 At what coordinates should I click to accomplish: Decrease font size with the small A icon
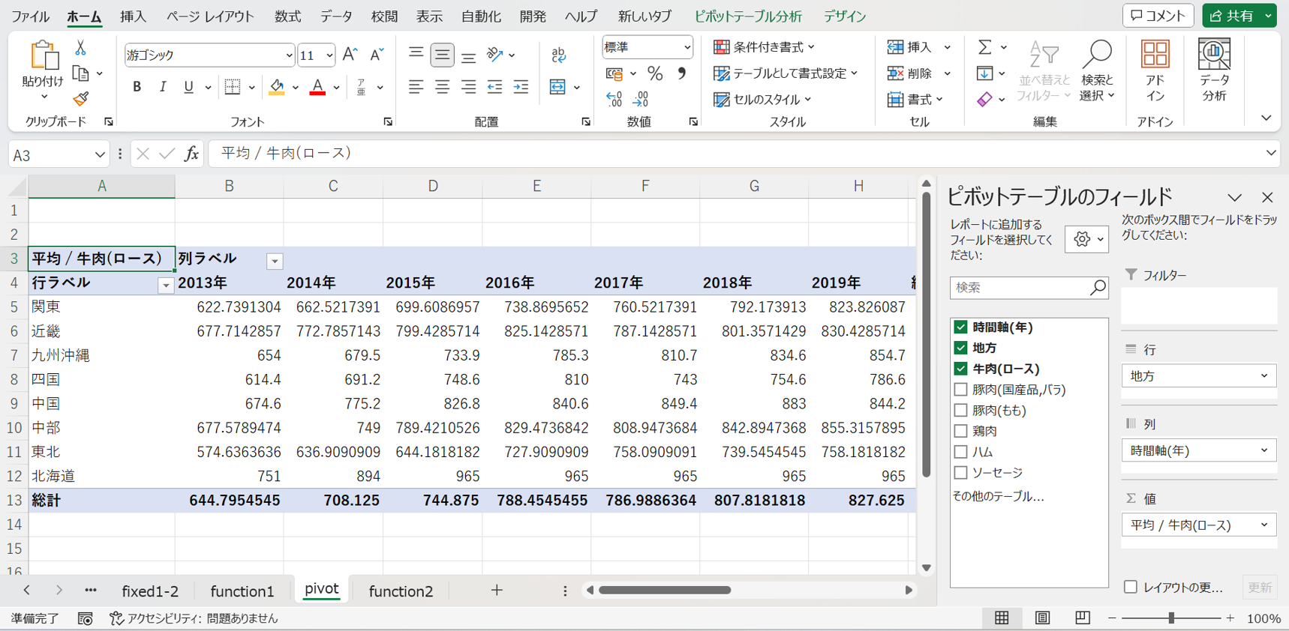[x=377, y=55]
